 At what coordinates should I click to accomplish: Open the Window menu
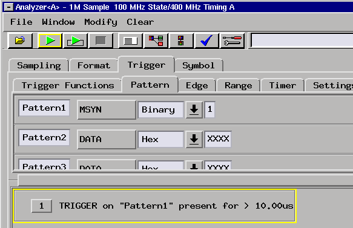point(58,22)
